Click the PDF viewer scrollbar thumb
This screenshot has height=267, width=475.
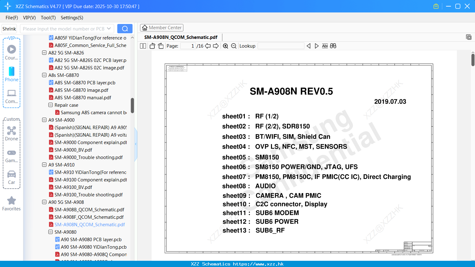[x=473, y=60]
